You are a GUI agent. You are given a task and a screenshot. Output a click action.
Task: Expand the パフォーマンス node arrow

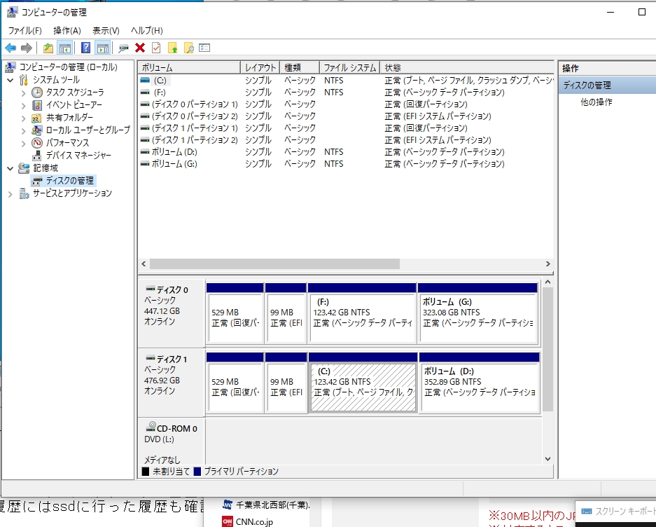pos(23,143)
